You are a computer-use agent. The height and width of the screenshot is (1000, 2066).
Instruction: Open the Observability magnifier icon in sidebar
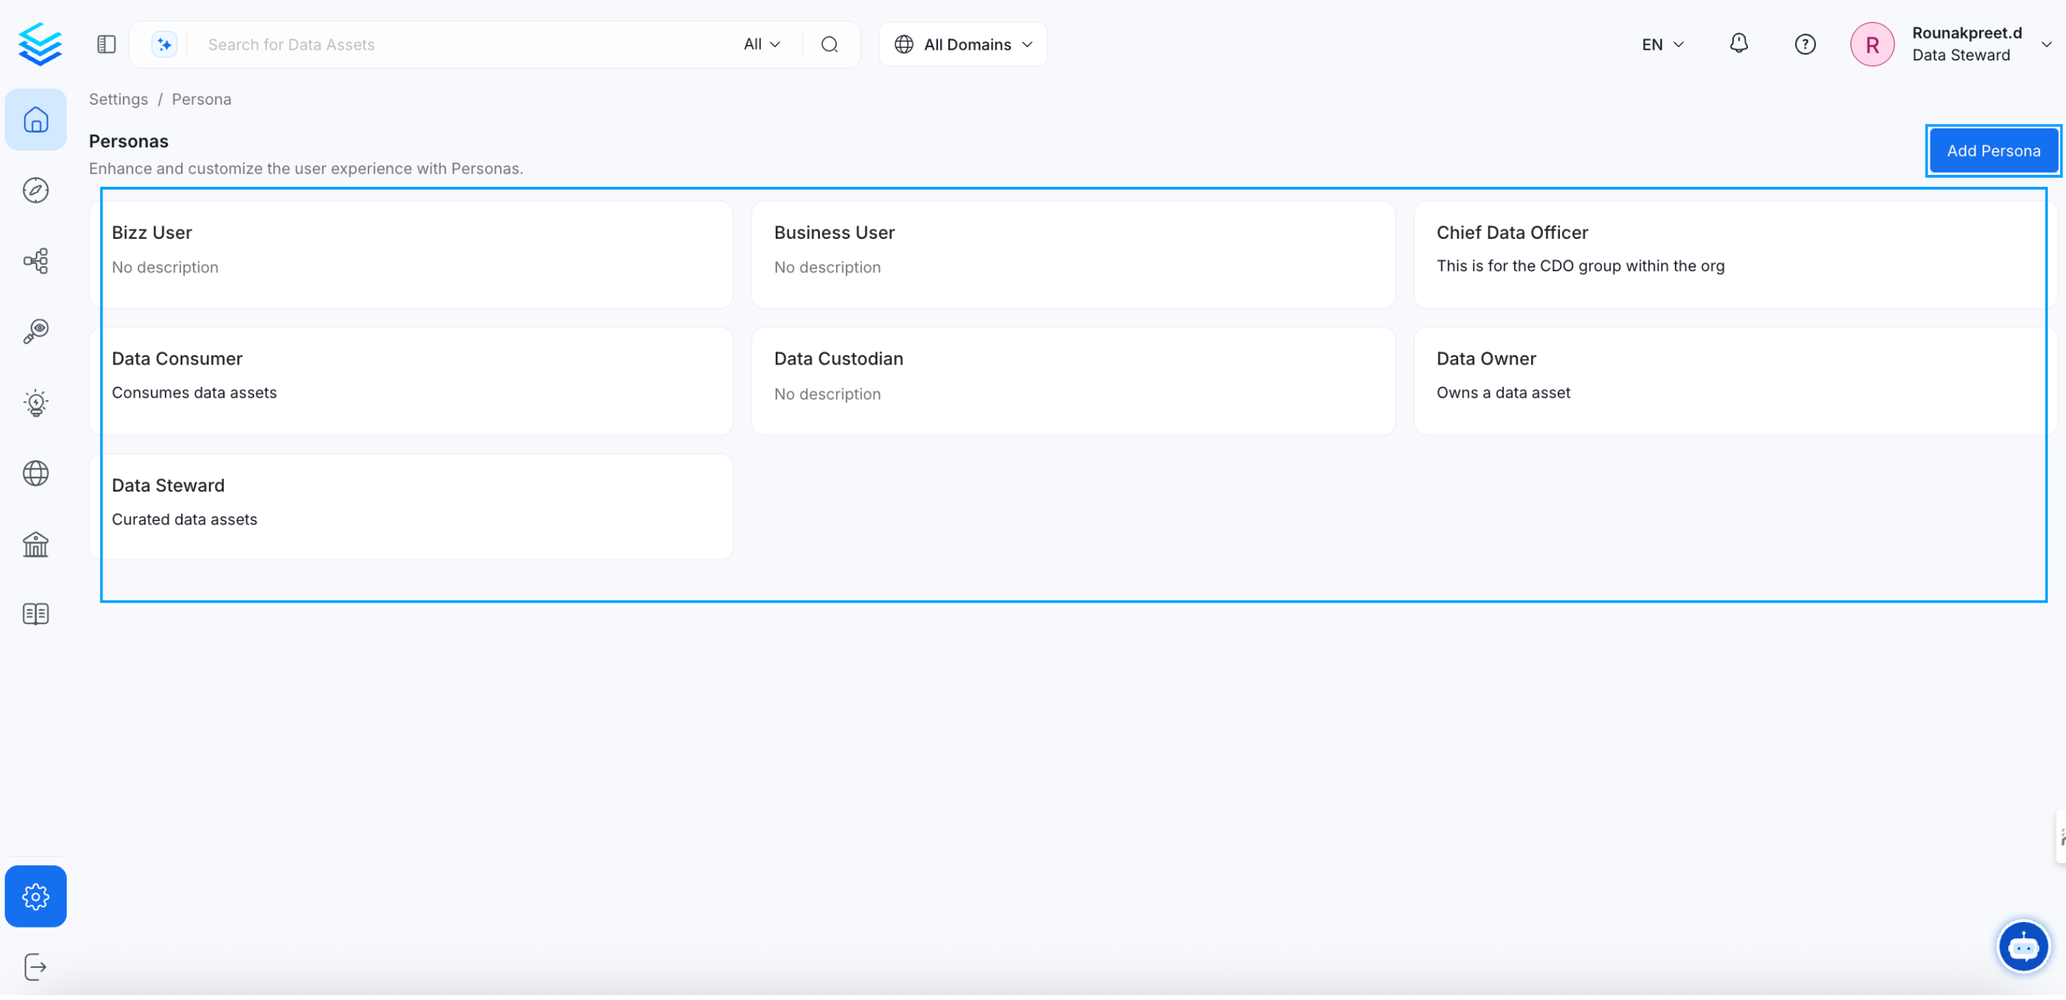[x=35, y=332]
